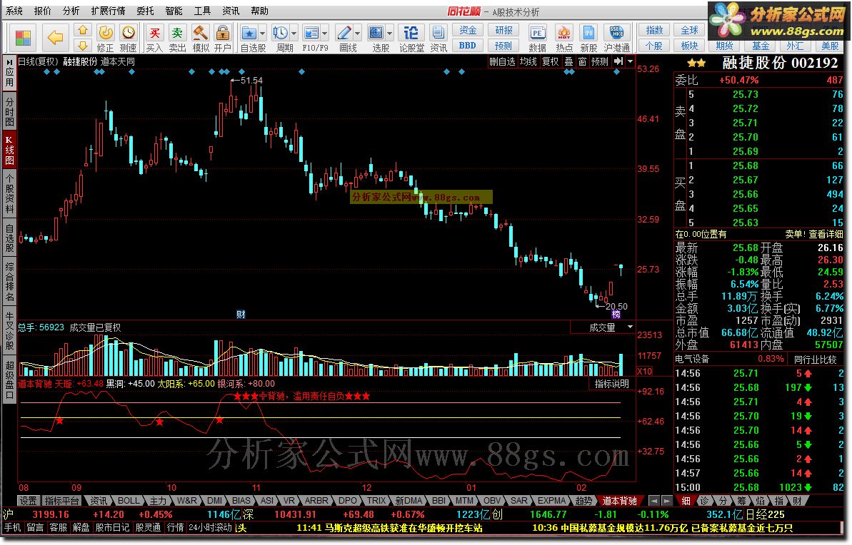Toggle 叠 overlay mode

click(568, 62)
